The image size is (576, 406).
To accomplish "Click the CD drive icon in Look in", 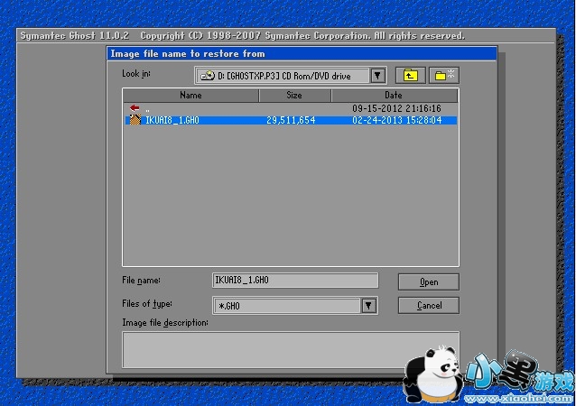I will (x=208, y=76).
